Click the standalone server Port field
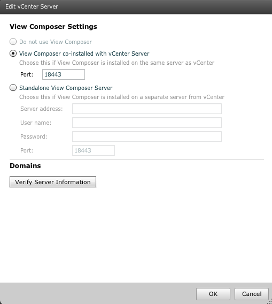Screen dimensions: 272x304 pos(94,150)
